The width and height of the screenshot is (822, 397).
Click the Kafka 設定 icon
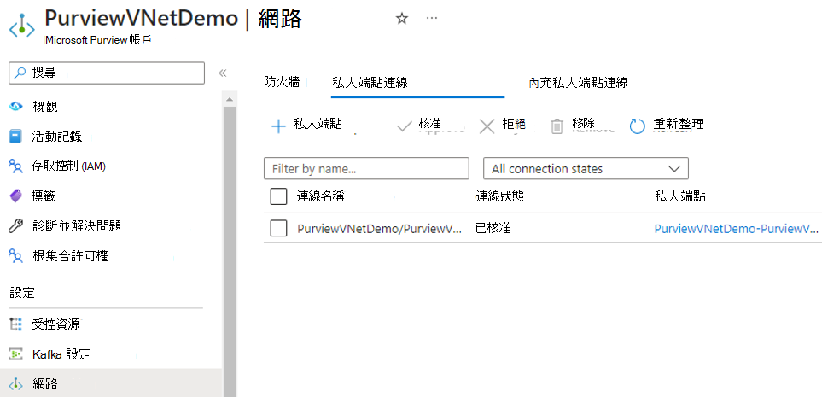tap(16, 354)
